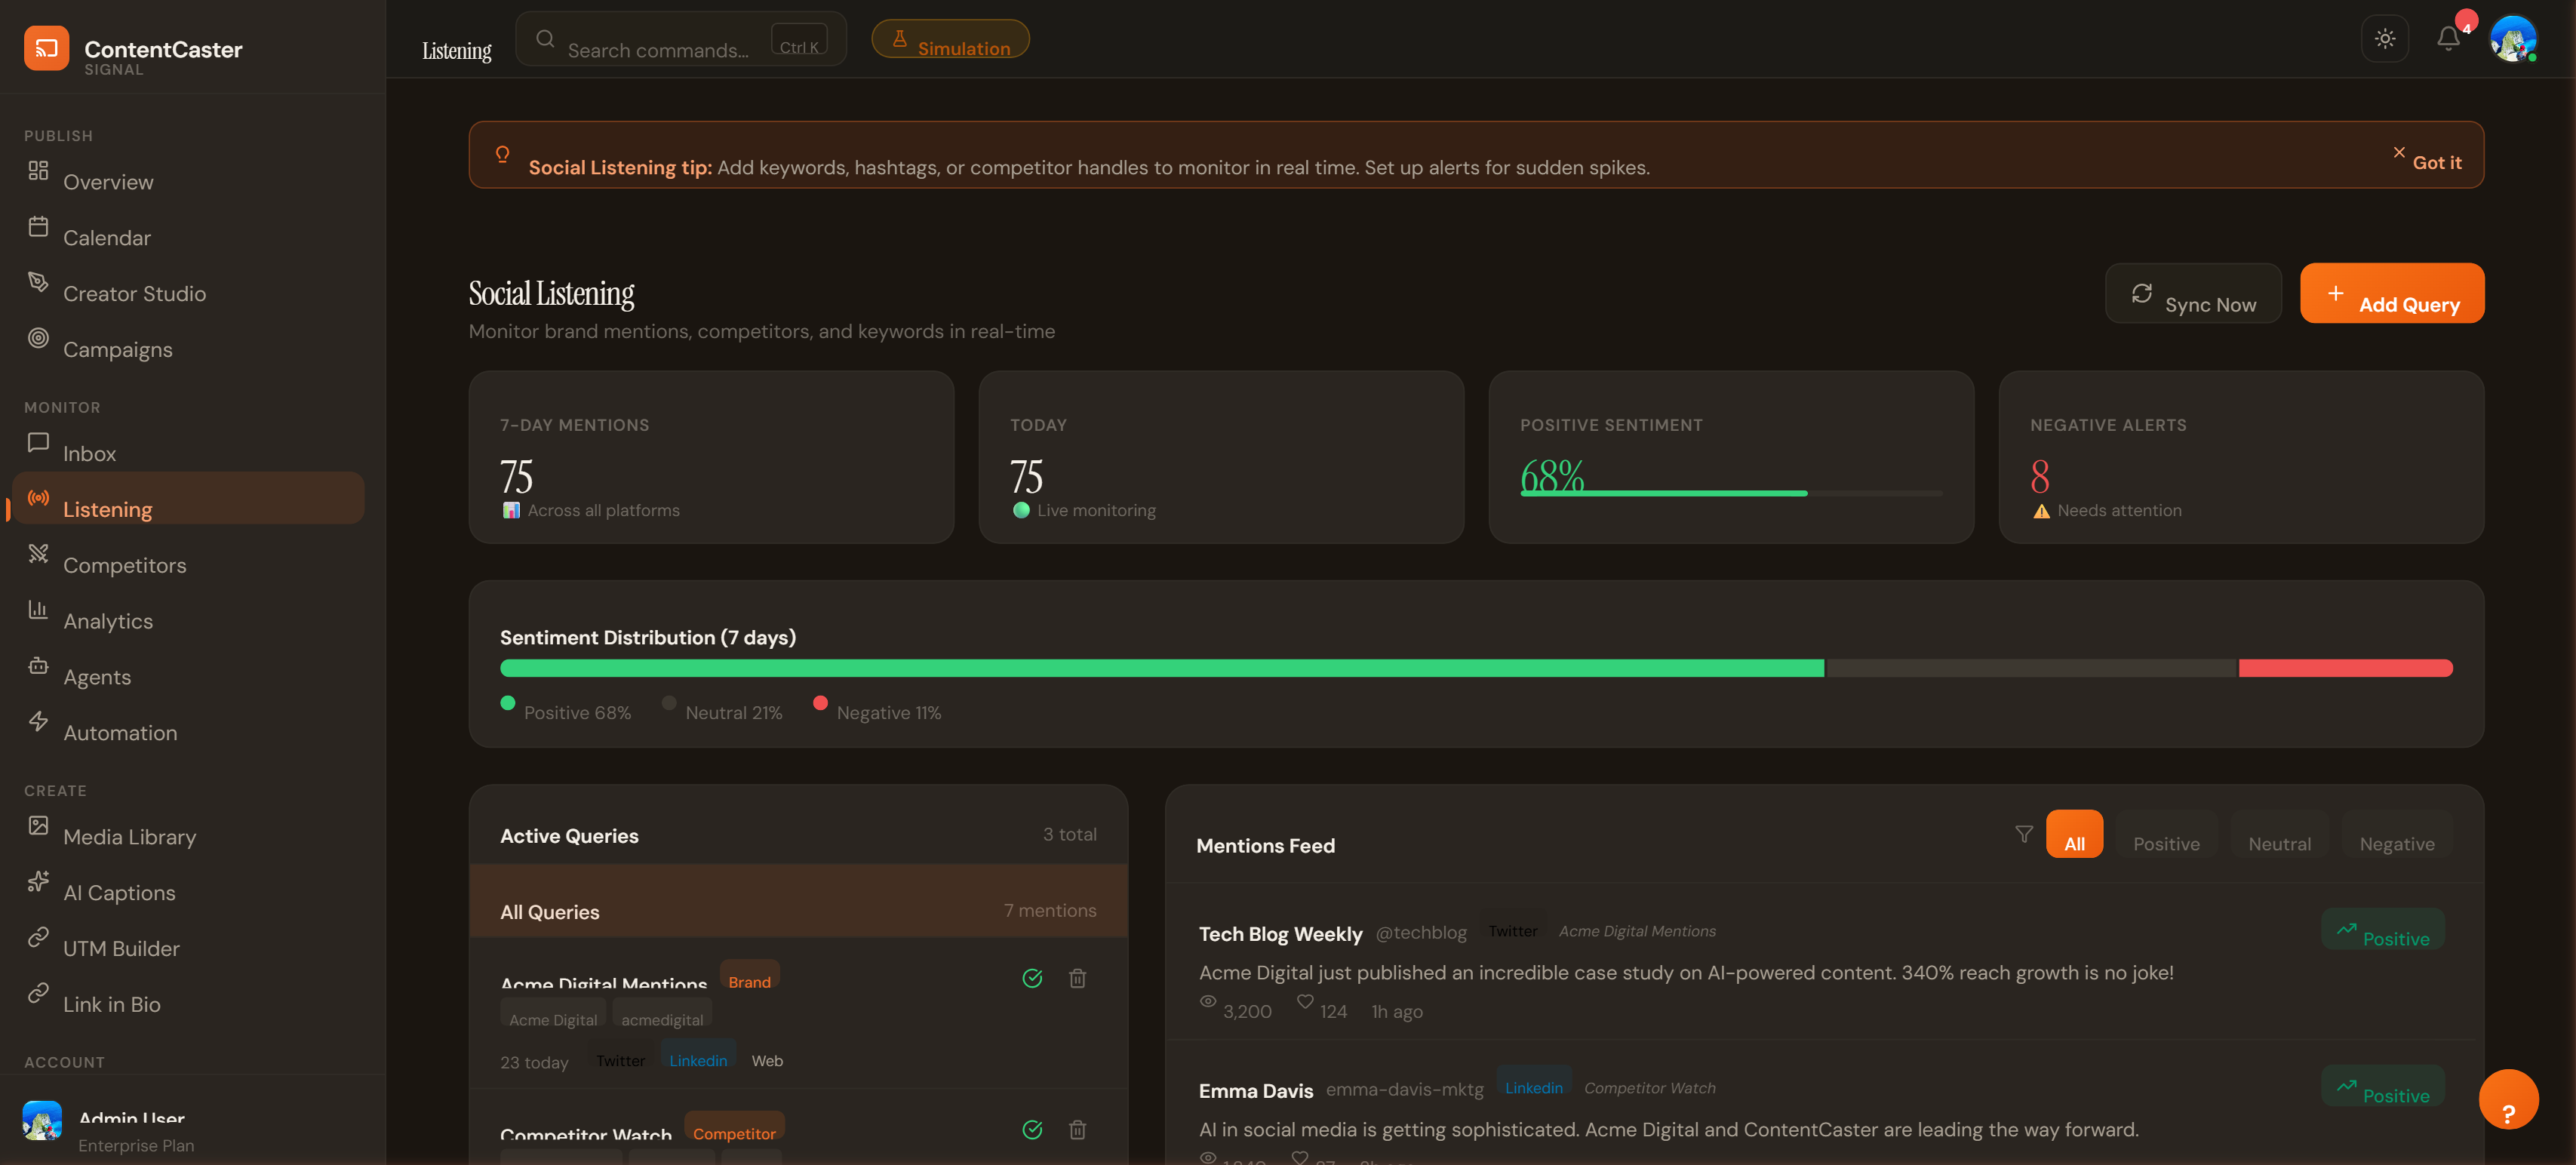Image resolution: width=2576 pixels, height=1165 pixels.
Task: Click the Positive badge on Tech Blog Weekly mention
Action: [2382, 929]
